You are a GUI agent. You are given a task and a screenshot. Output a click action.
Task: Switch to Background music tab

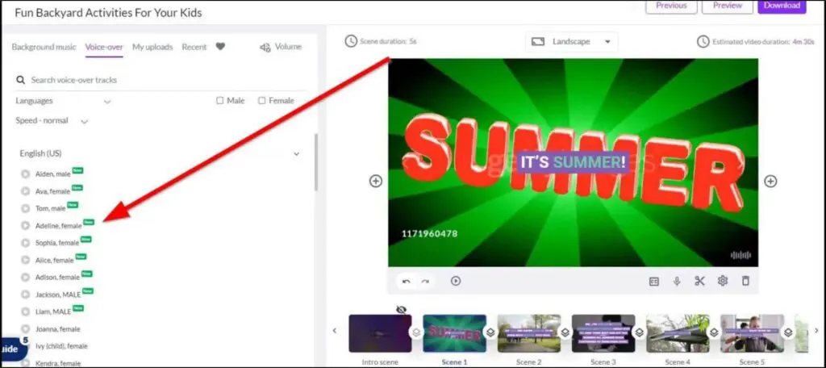tap(44, 47)
